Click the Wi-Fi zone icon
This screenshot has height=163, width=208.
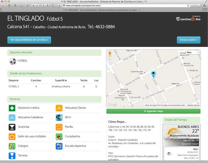tap(59, 117)
